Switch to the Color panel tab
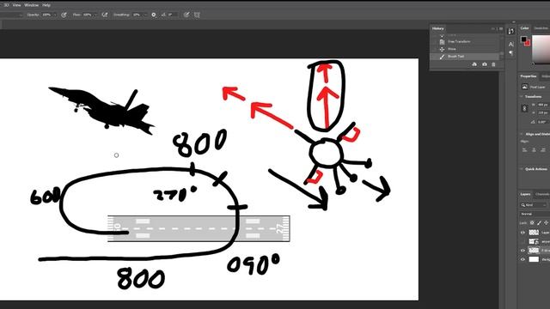This screenshot has width=550, height=309. (x=524, y=28)
